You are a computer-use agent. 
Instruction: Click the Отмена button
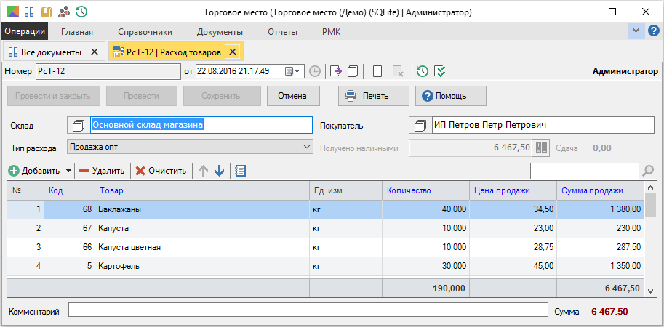292,96
